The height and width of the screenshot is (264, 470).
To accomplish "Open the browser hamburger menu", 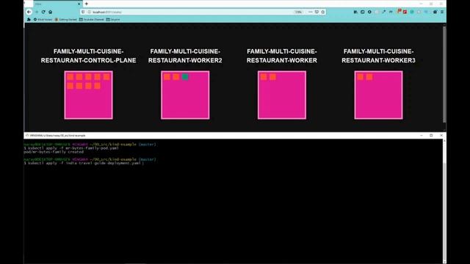I will [442, 12].
